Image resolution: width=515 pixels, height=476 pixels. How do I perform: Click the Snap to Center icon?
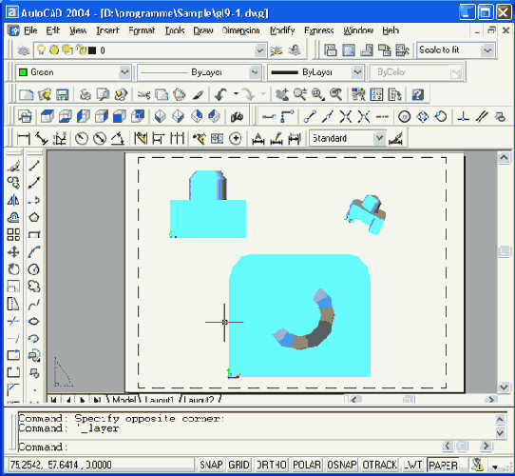coord(405,116)
